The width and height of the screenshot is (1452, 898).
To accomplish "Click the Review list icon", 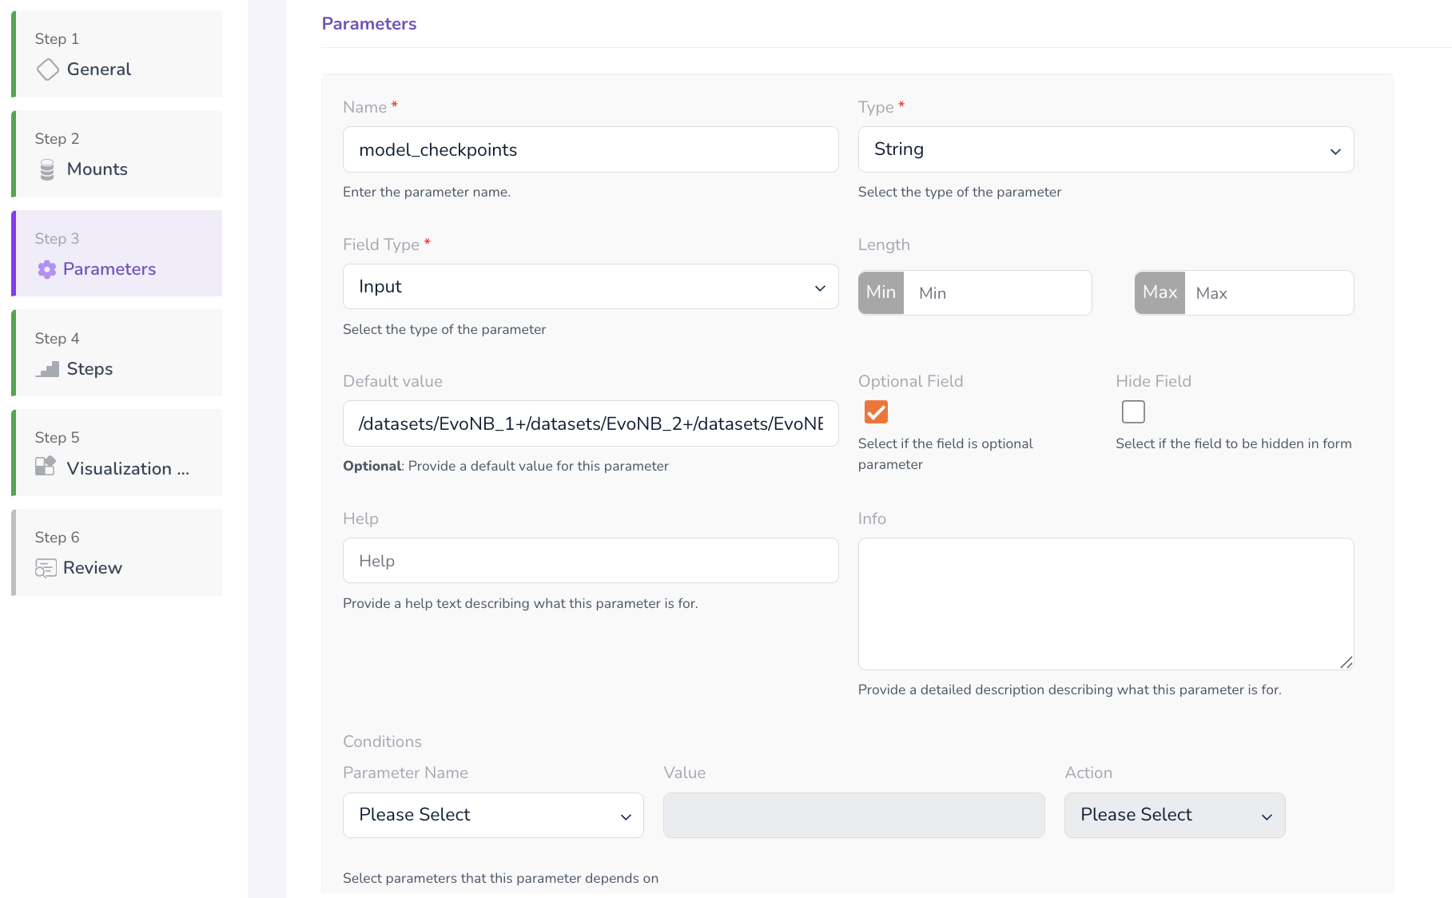I will coord(46,568).
